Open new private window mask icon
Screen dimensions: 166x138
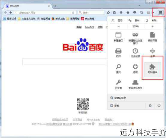coord(135,38)
